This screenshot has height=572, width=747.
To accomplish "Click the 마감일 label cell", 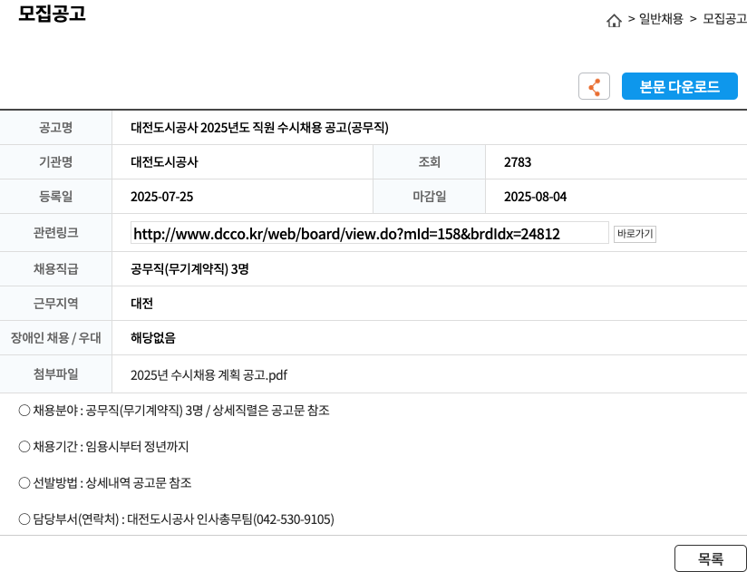I will [x=429, y=197].
